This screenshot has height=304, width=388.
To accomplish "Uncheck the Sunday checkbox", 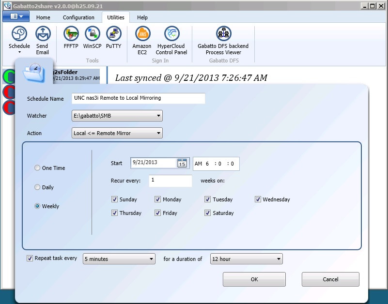I will 114,199.
